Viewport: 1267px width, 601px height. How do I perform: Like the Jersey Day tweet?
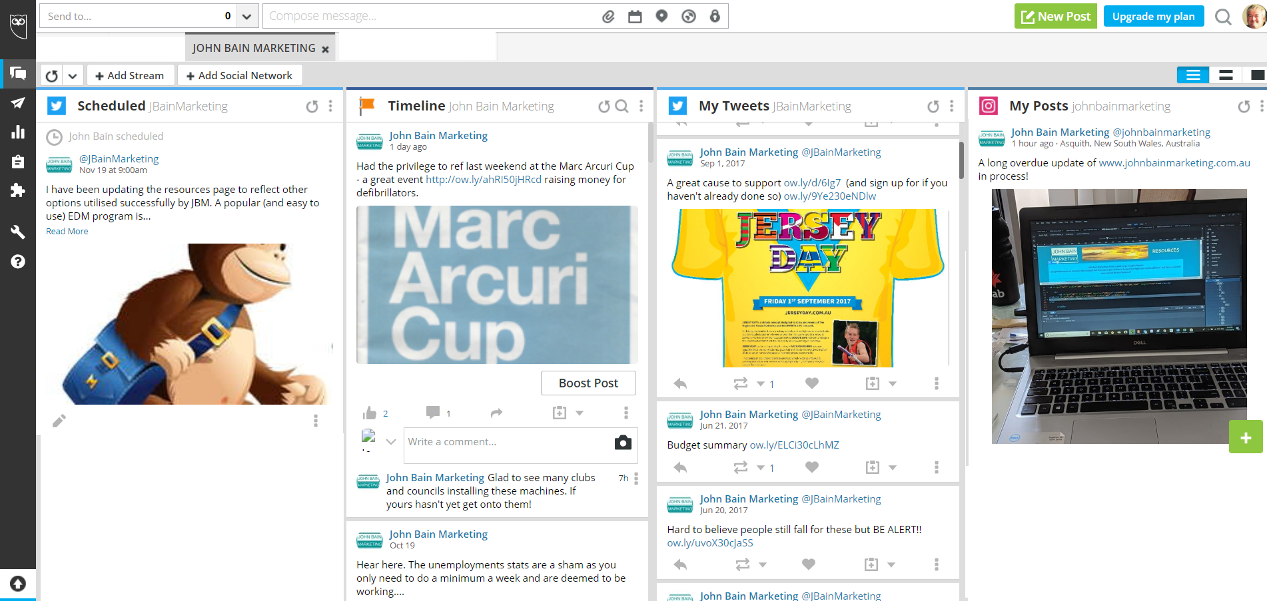point(811,383)
